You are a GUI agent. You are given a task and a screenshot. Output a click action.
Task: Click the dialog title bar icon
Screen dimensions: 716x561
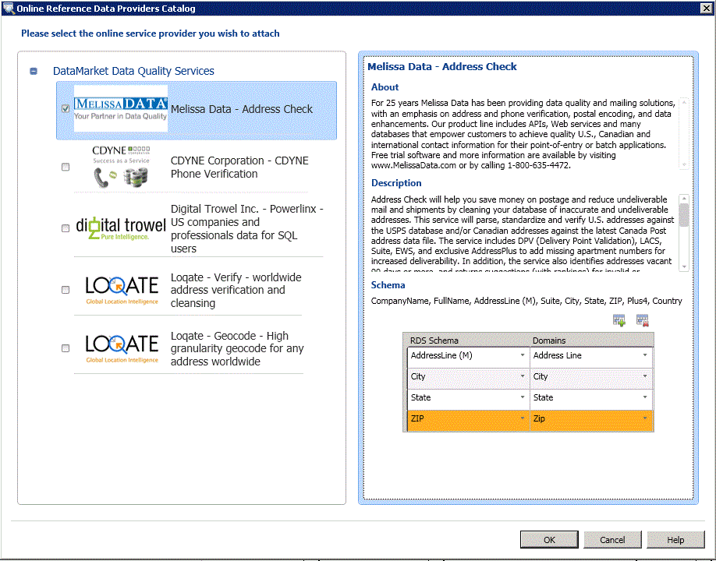coord(8,8)
